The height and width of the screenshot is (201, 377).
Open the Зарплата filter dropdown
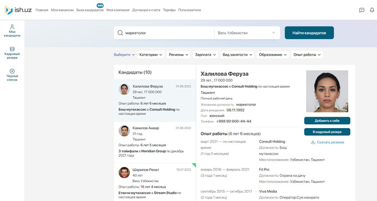point(205,55)
